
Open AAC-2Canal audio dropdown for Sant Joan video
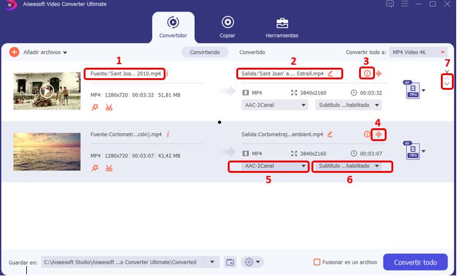(x=275, y=105)
